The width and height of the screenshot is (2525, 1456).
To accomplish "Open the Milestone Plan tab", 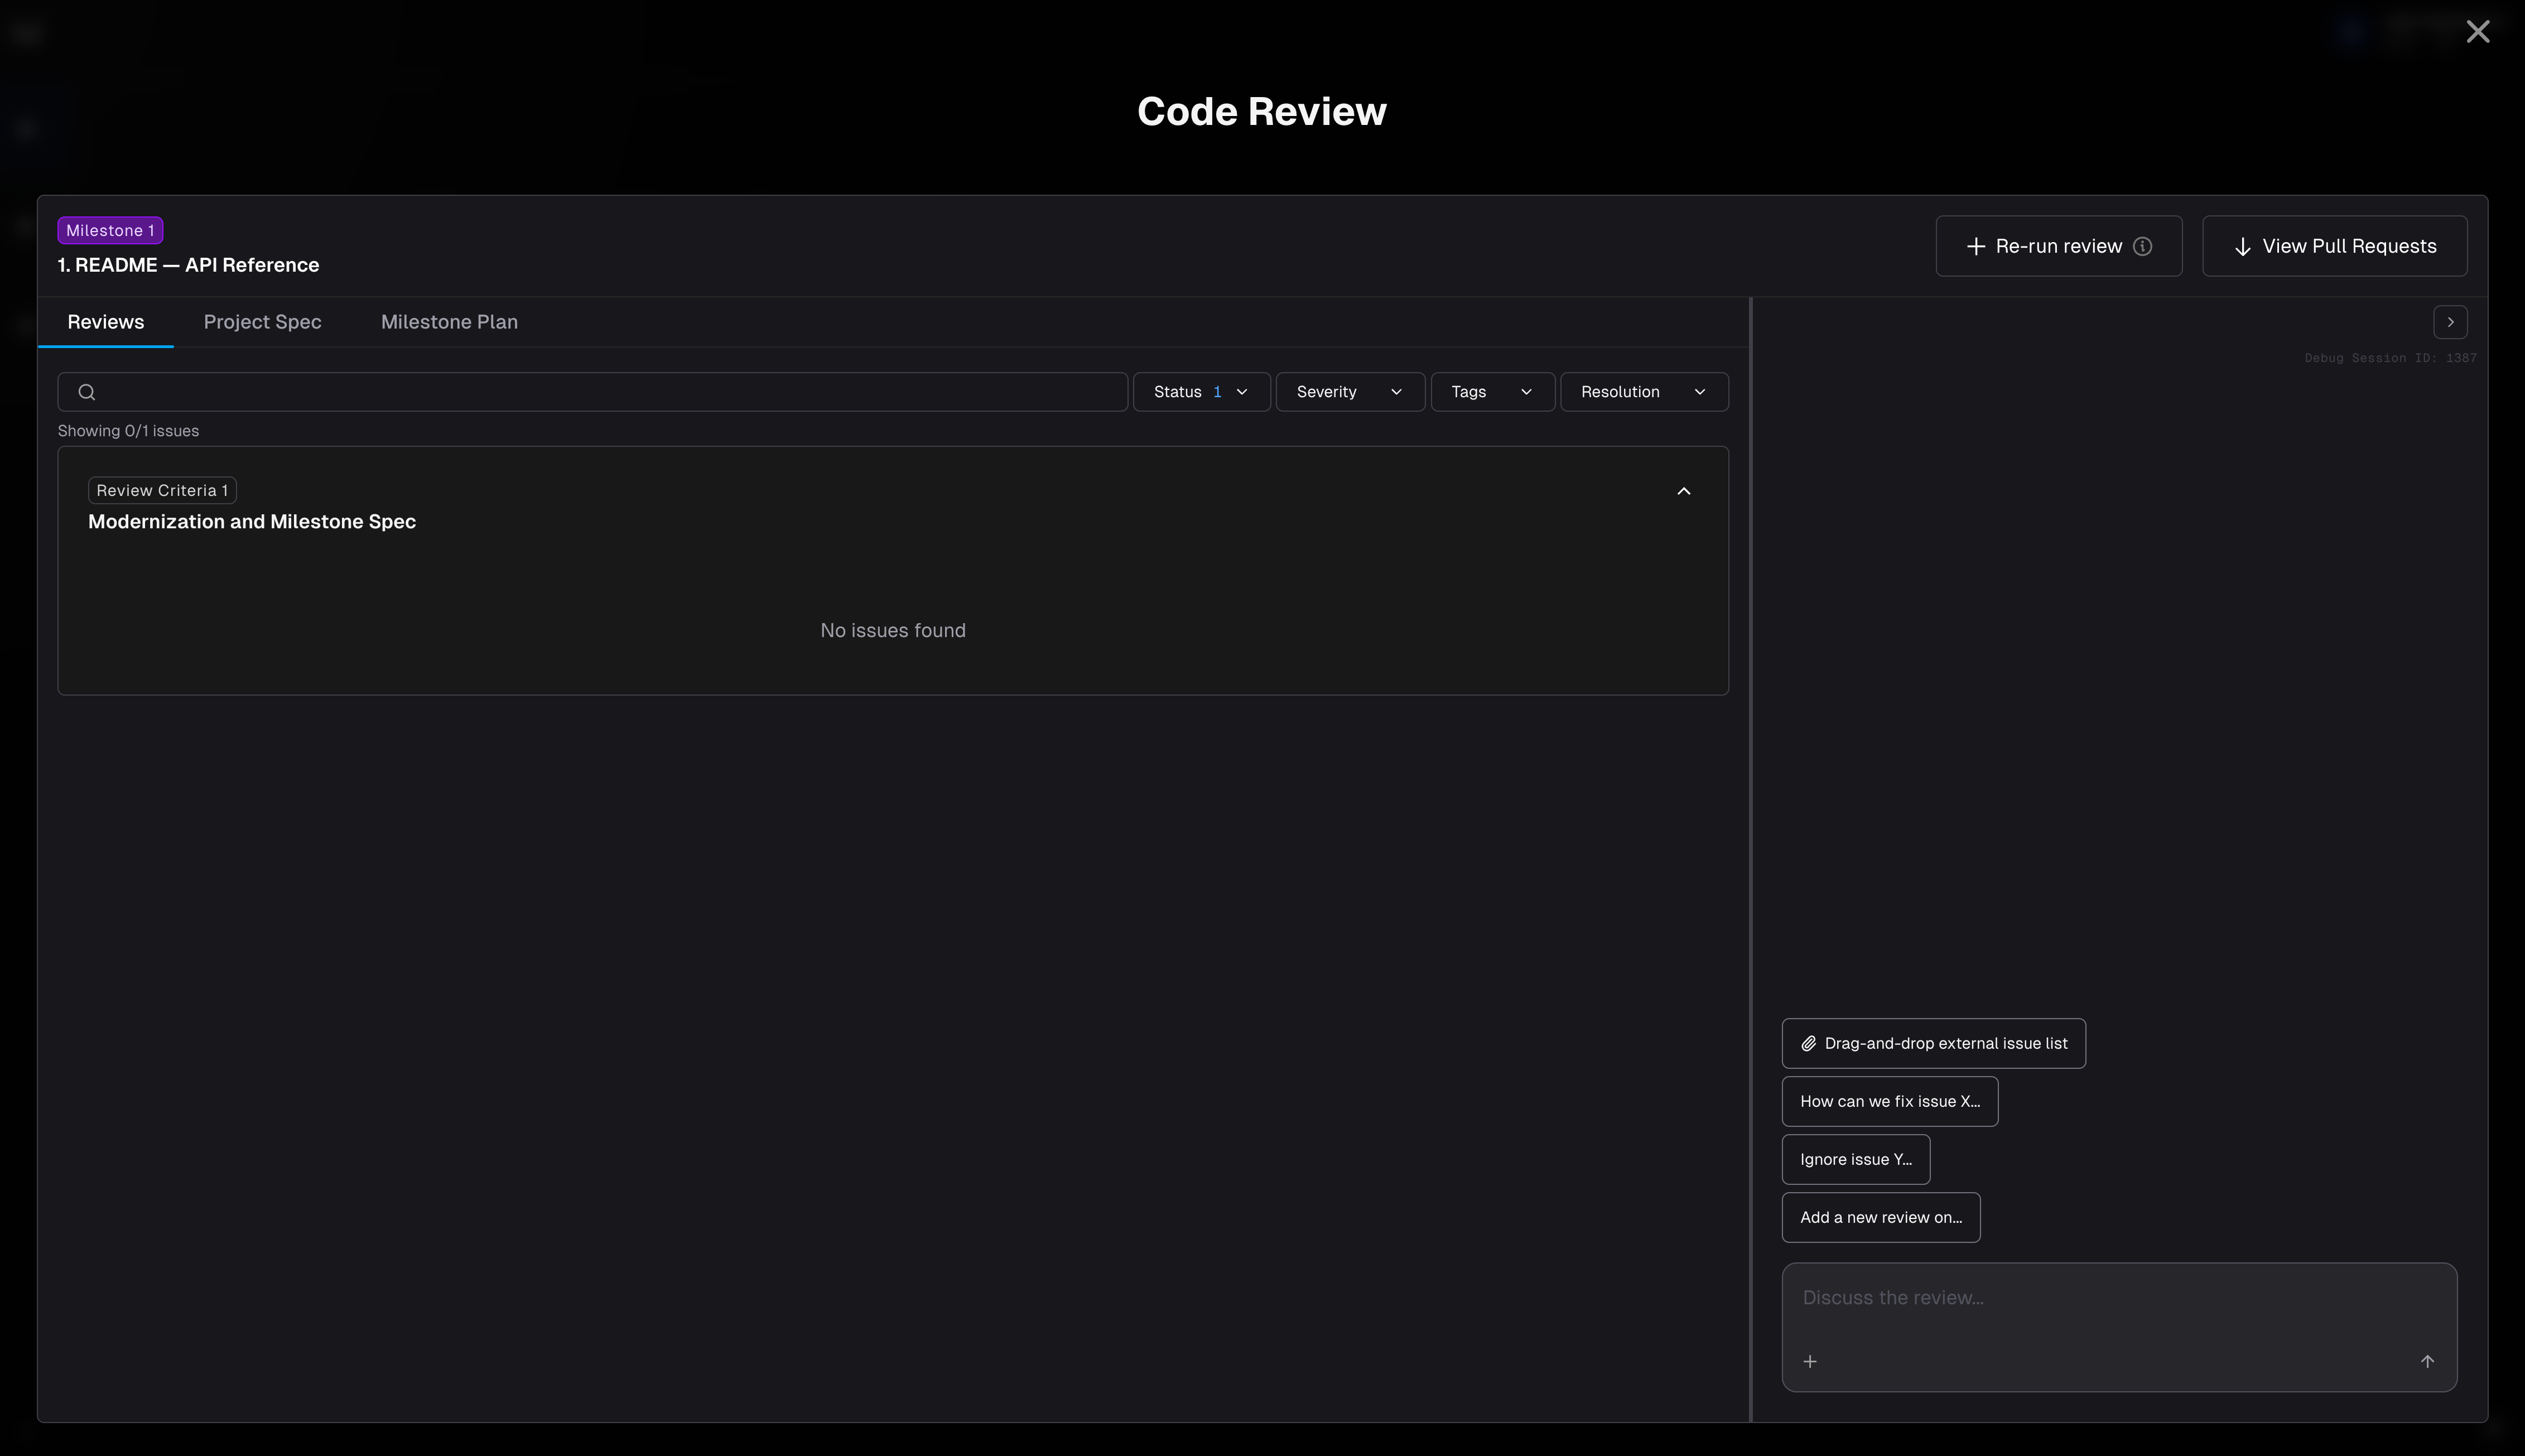I will click(x=449, y=322).
